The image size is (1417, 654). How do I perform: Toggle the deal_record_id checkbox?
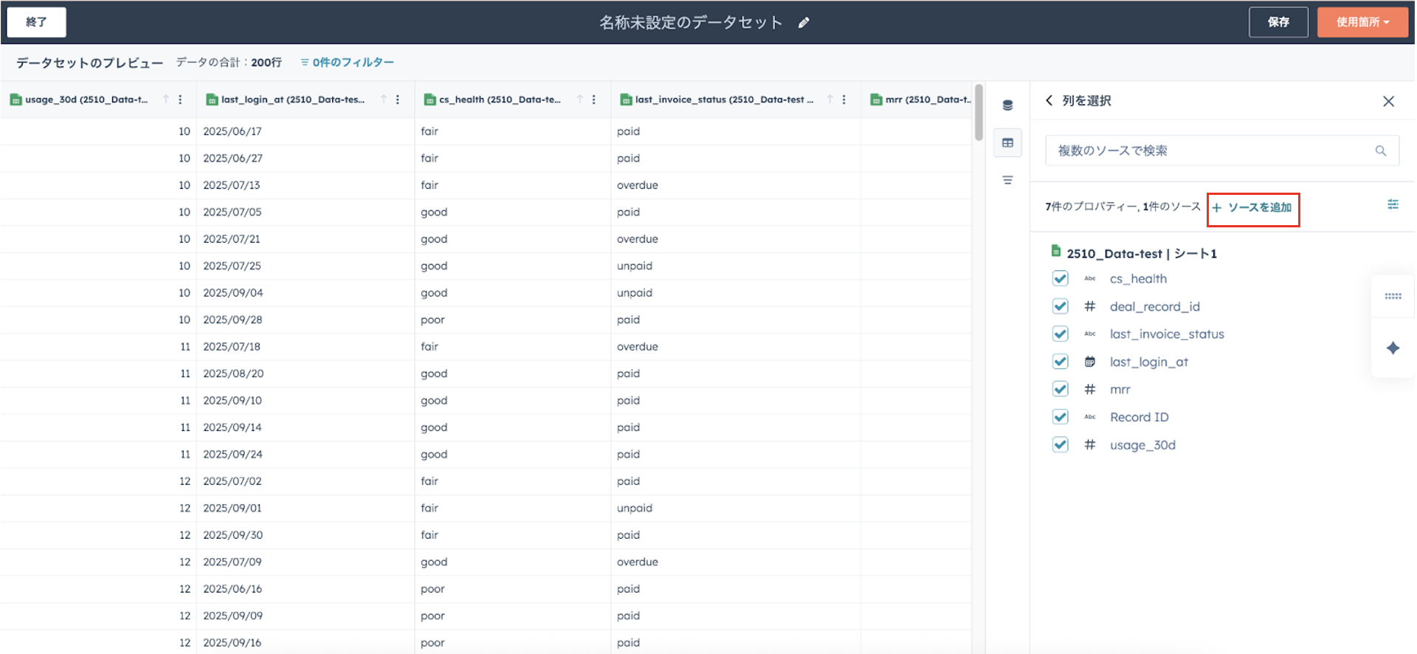coord(1061,306)
